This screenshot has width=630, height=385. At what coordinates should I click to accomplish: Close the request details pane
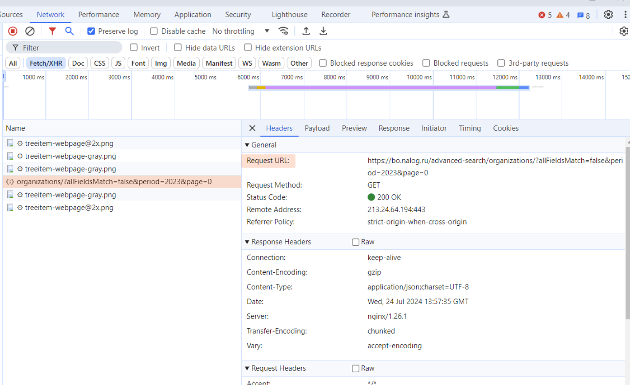coord(252,128)
